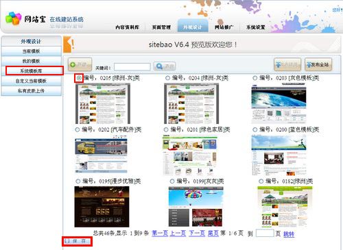Click the 发布全站 publish button
The width and height of the screenshot is (343, 250).
[318, 64]
